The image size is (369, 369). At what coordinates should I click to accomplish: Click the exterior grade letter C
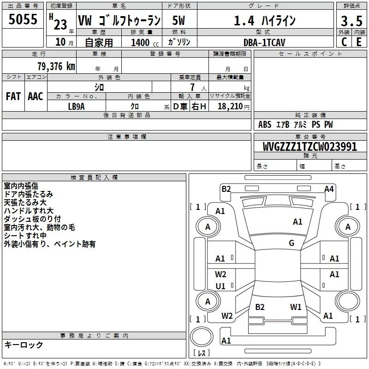click(344, 42)
